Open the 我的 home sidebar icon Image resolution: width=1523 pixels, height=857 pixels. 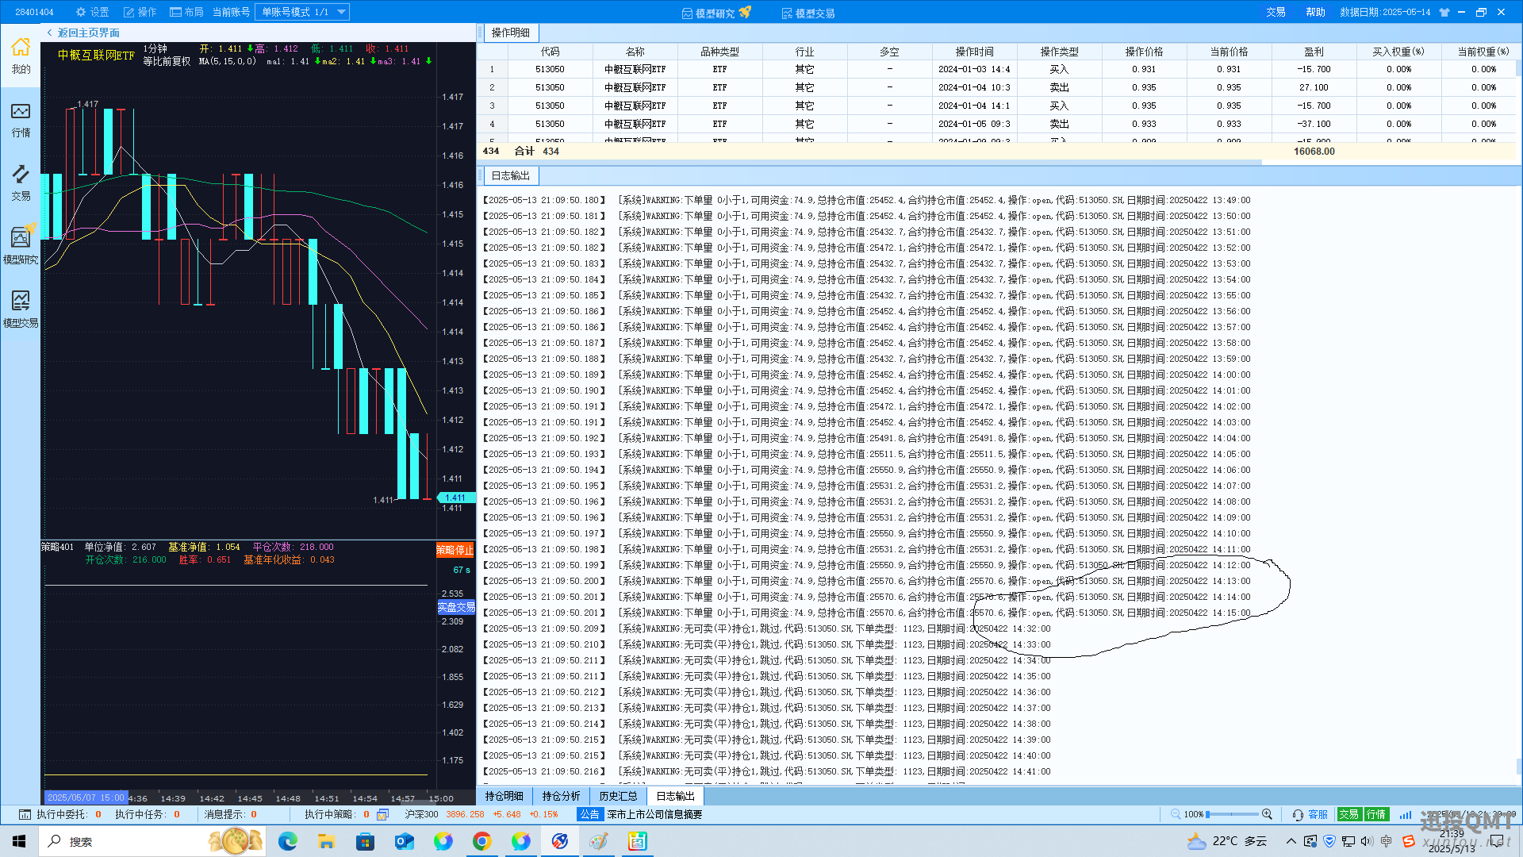[21, 56]
